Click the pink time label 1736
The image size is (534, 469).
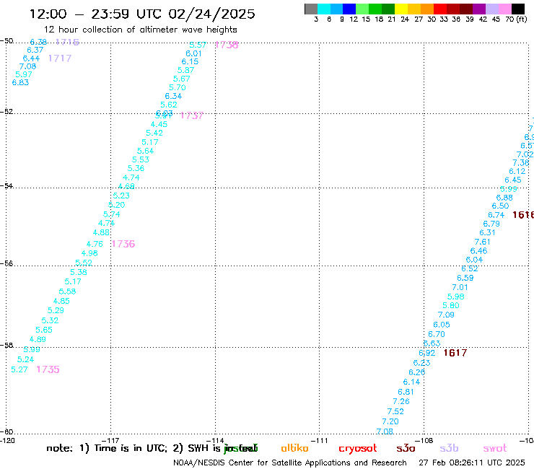point(123,244)
